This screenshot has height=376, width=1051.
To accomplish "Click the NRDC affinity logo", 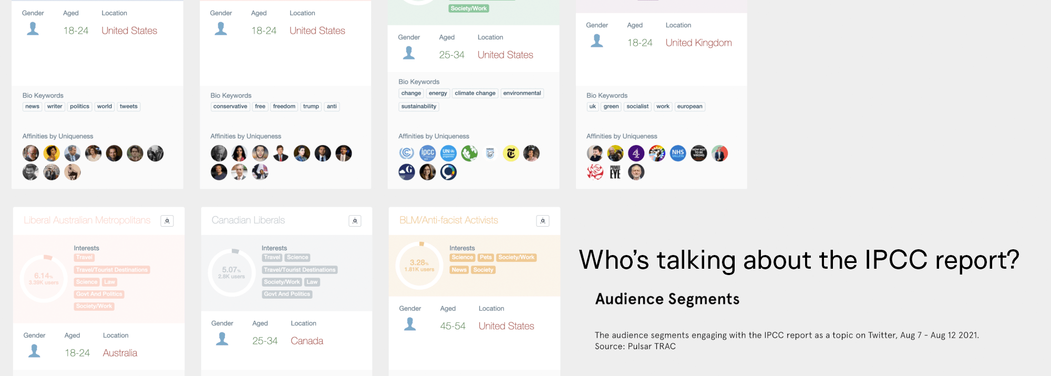I will 490,153.
